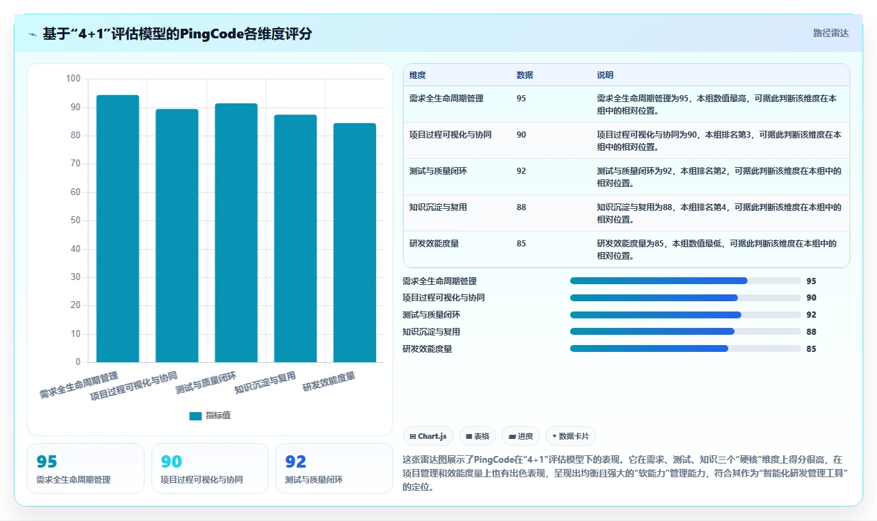The height and width of the screenshot is (521, 877).
Task: Click the icon in 进度 chip
Action: pos(512,436)
